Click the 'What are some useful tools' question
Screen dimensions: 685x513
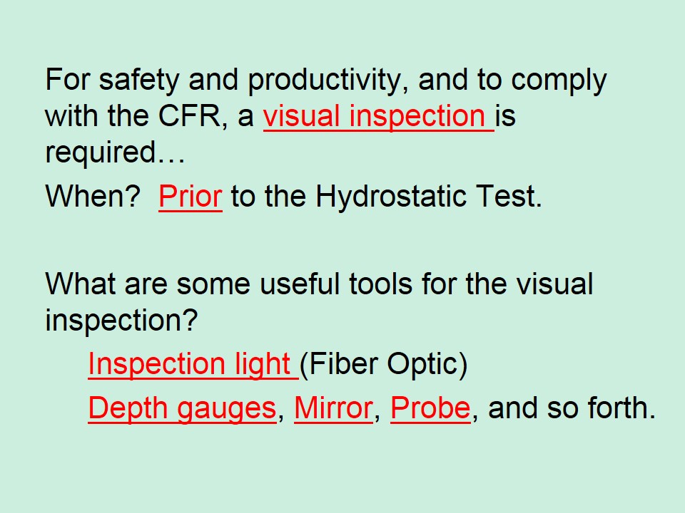click(x=228, y=284)
